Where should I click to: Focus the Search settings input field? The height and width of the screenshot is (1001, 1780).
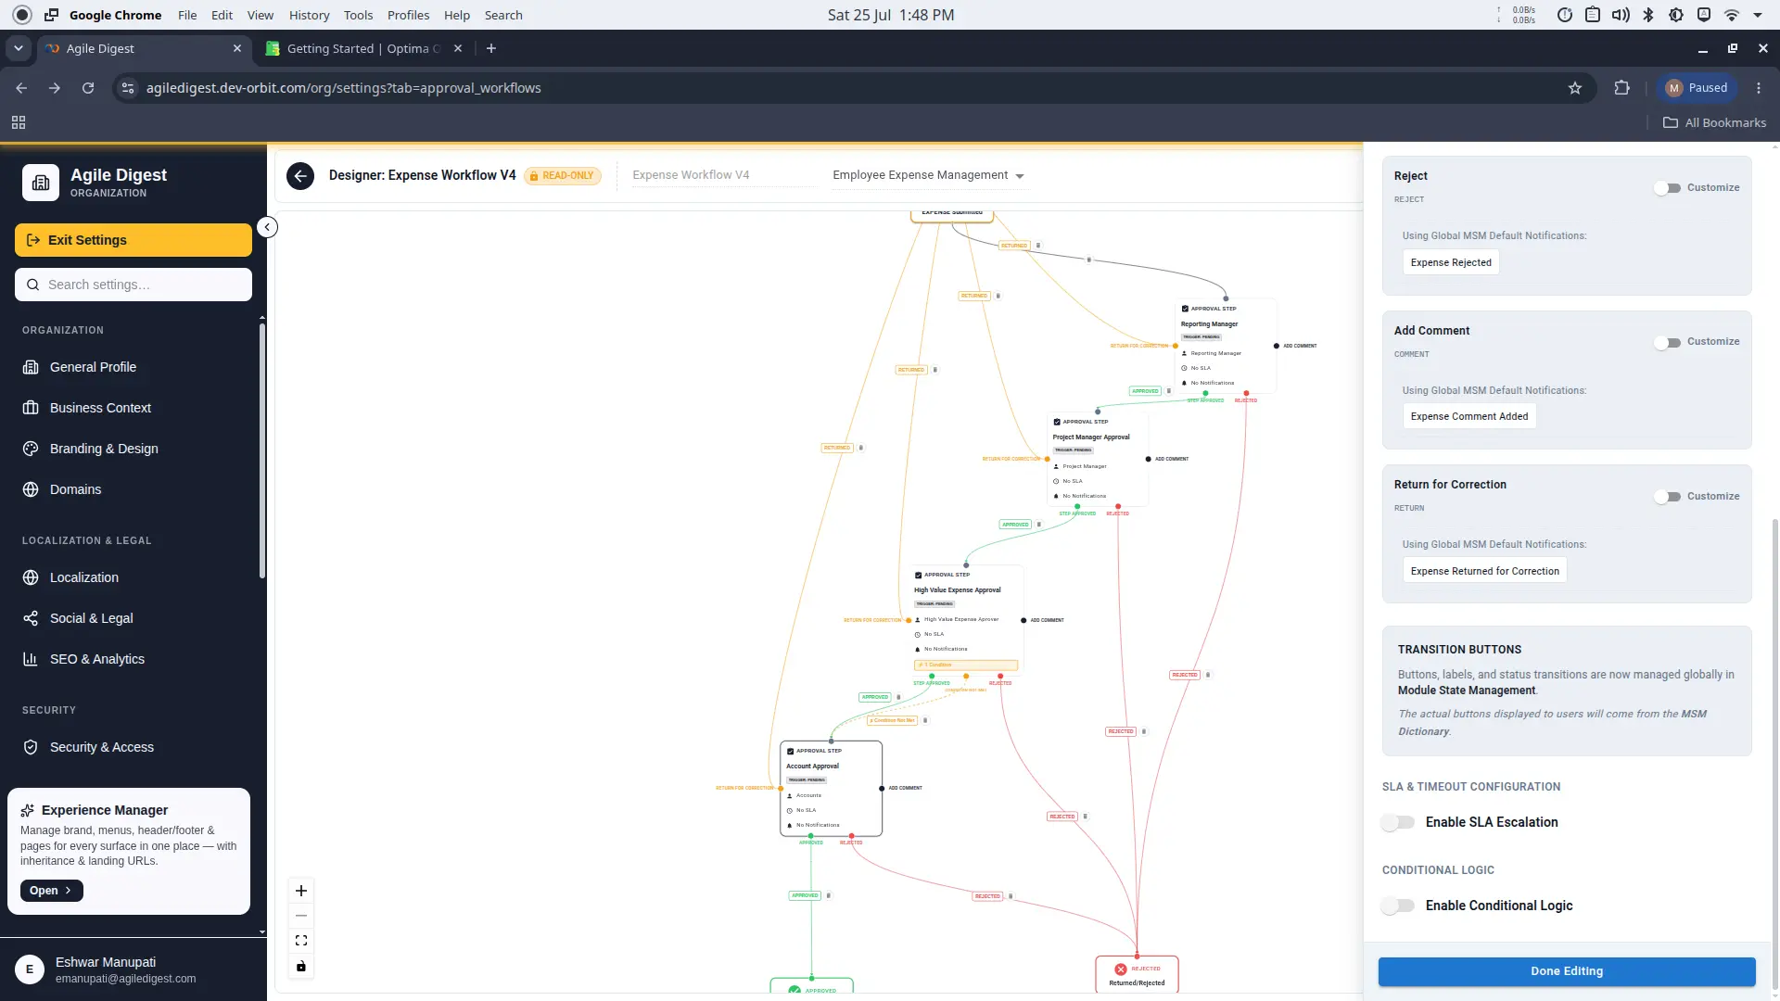click(133, 285)
